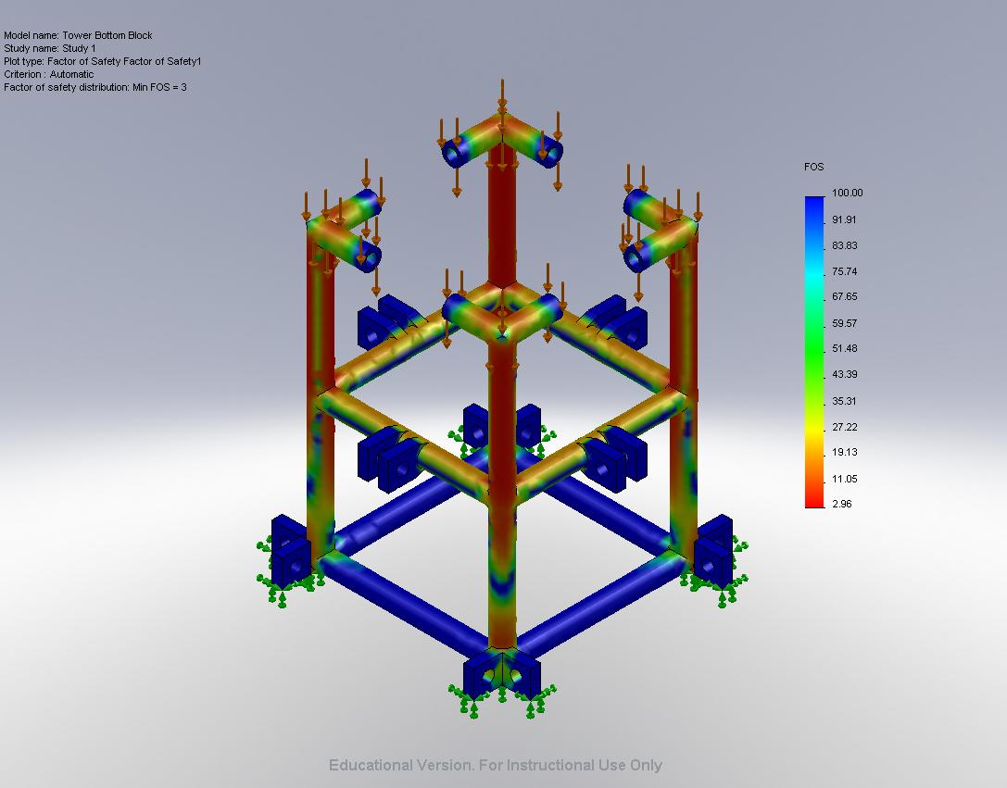Click the 43.39 legend value

pos(845,374)
